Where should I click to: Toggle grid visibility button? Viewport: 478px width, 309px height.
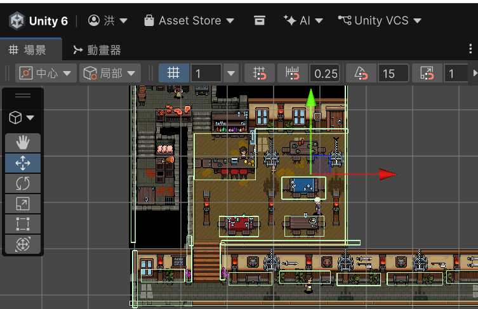(x=174, y=73)
